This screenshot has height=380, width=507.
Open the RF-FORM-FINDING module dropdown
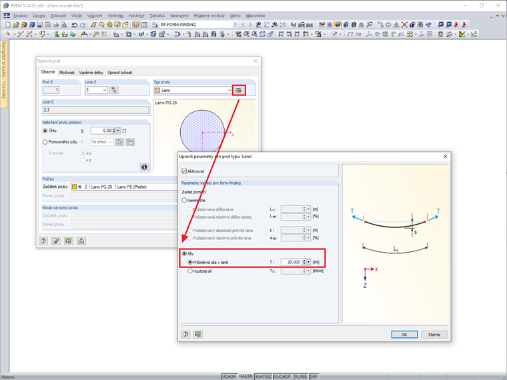point(235,25)
